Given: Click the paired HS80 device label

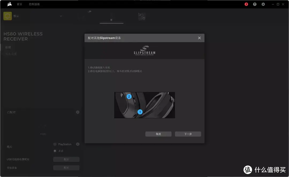Looking at the screenshot, I should click(x=43, y=134).
